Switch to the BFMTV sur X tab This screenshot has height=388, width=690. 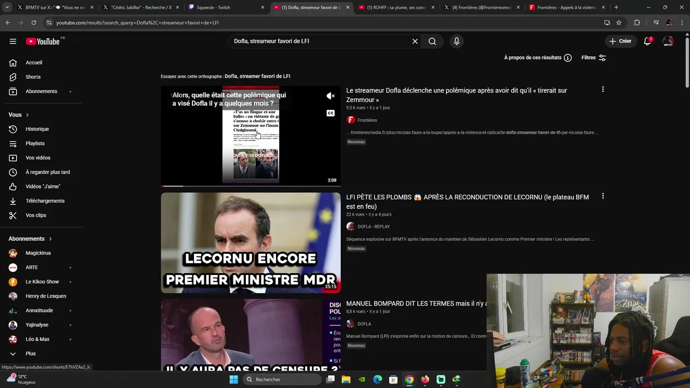coord(54,8)
